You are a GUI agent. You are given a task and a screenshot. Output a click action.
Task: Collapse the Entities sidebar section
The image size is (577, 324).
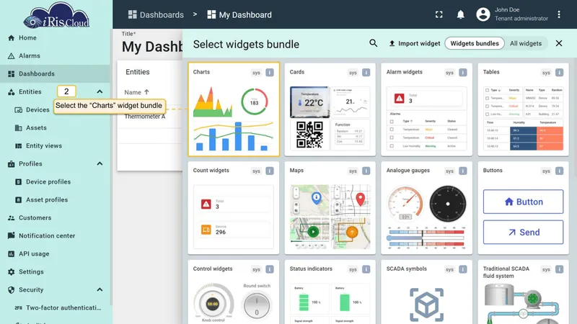(x=100, y=92)
